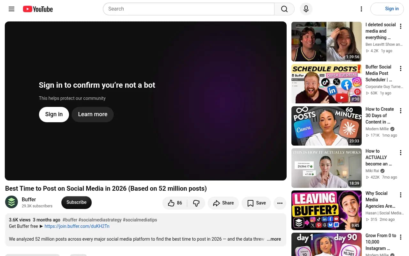Sign in on the bot confirmation panel

click(x=54, y=114)
